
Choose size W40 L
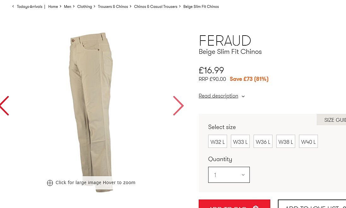point(308,142)
